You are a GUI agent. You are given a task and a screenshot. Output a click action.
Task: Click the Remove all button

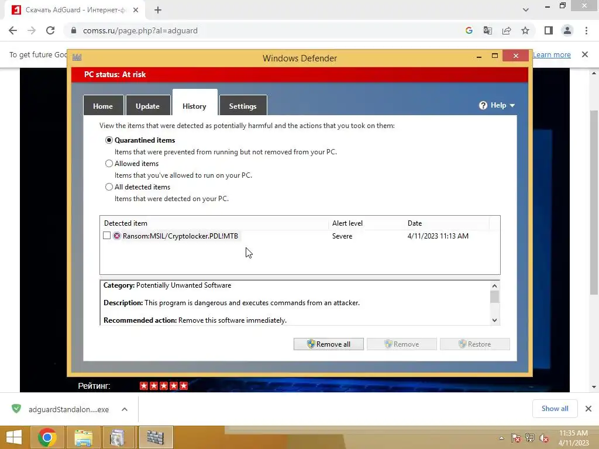329,344
